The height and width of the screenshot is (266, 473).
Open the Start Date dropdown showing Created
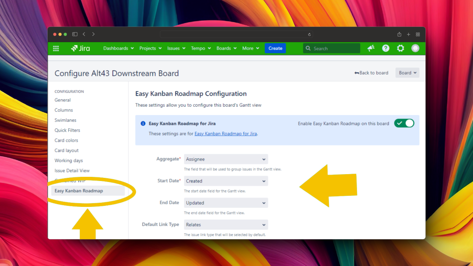pyautogui.click(x=226, y=181)
